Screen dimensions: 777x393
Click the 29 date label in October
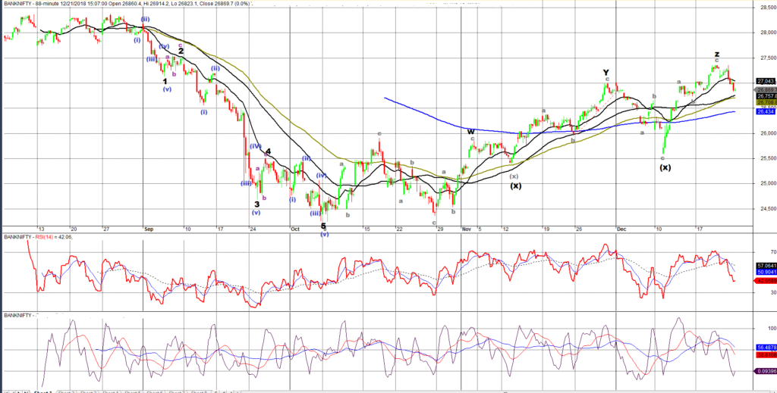440,229
